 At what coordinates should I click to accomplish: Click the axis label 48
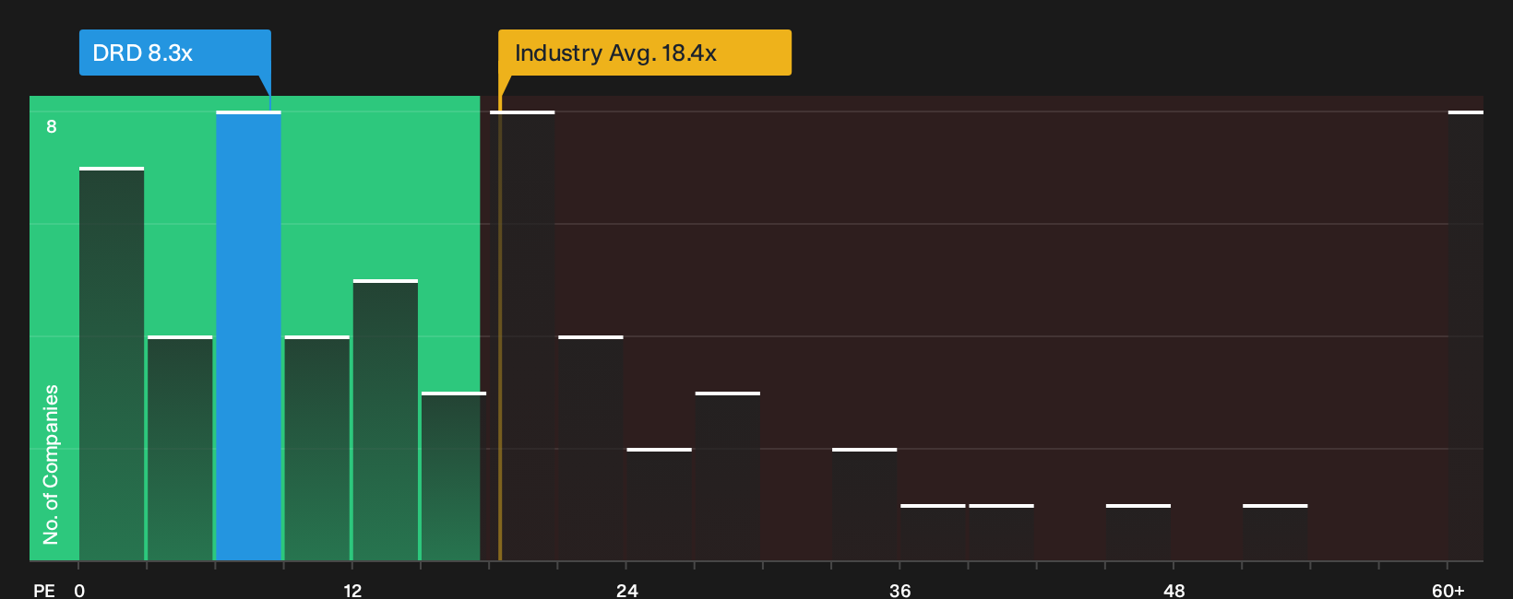1173,590
